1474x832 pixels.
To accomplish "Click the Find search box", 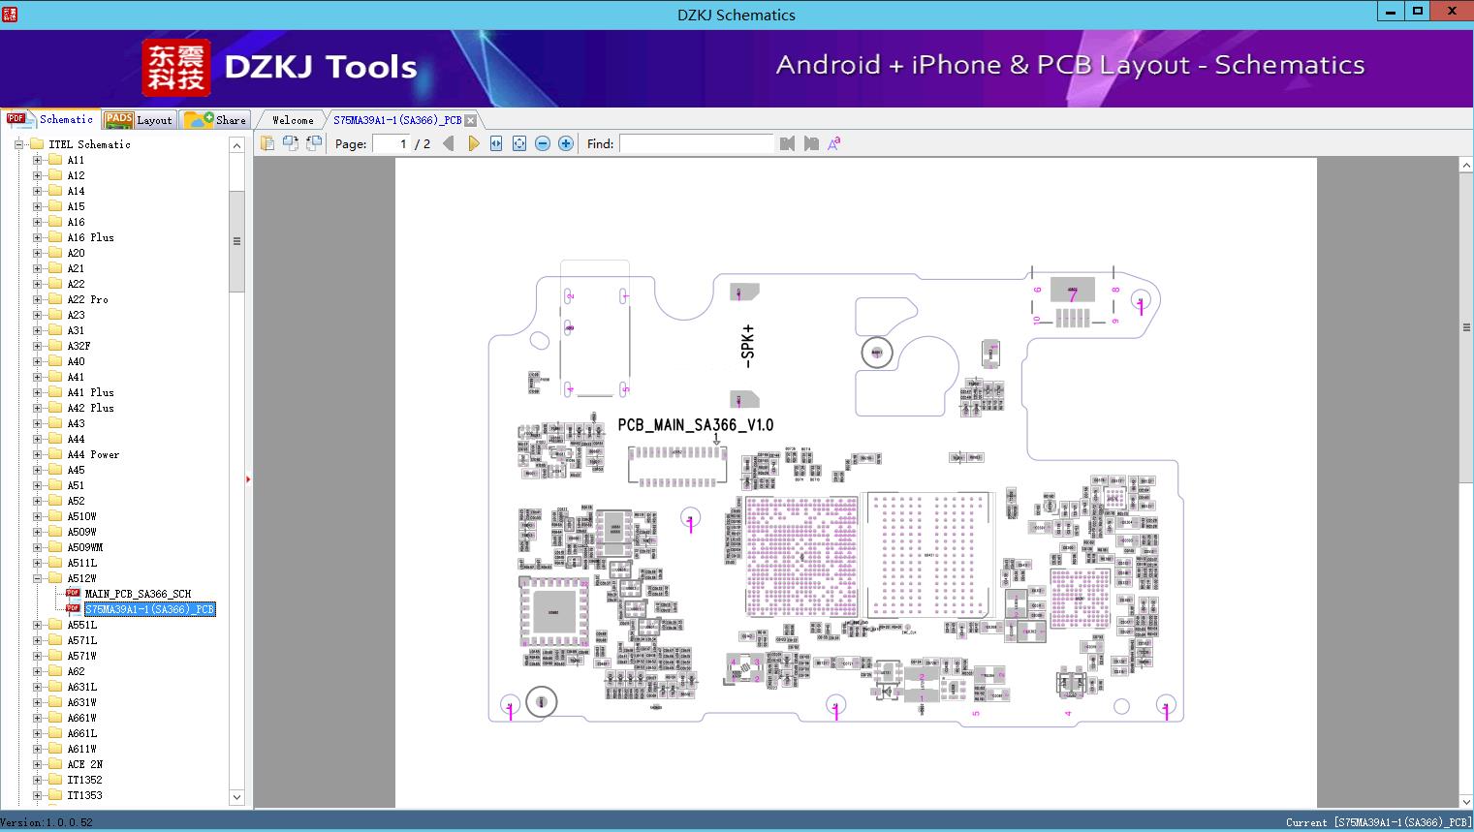I will coord(697,143).
